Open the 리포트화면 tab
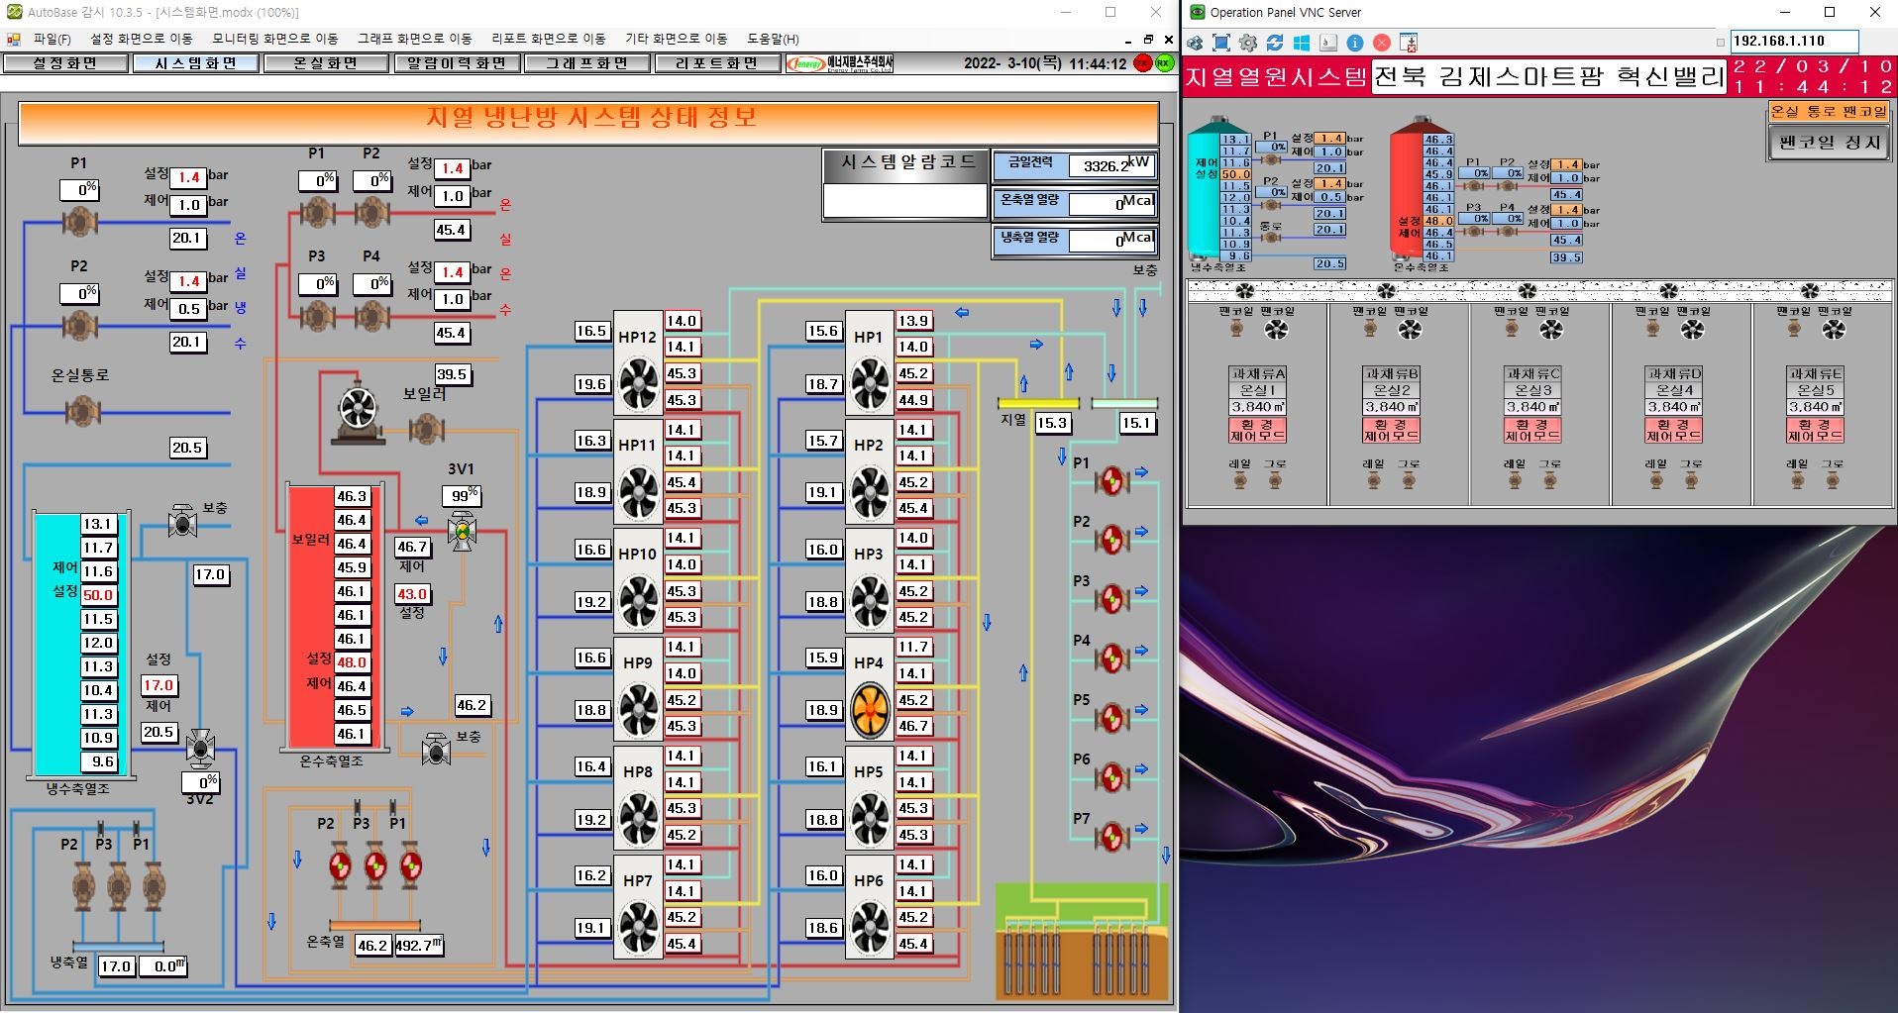 [x=716, y=63]
